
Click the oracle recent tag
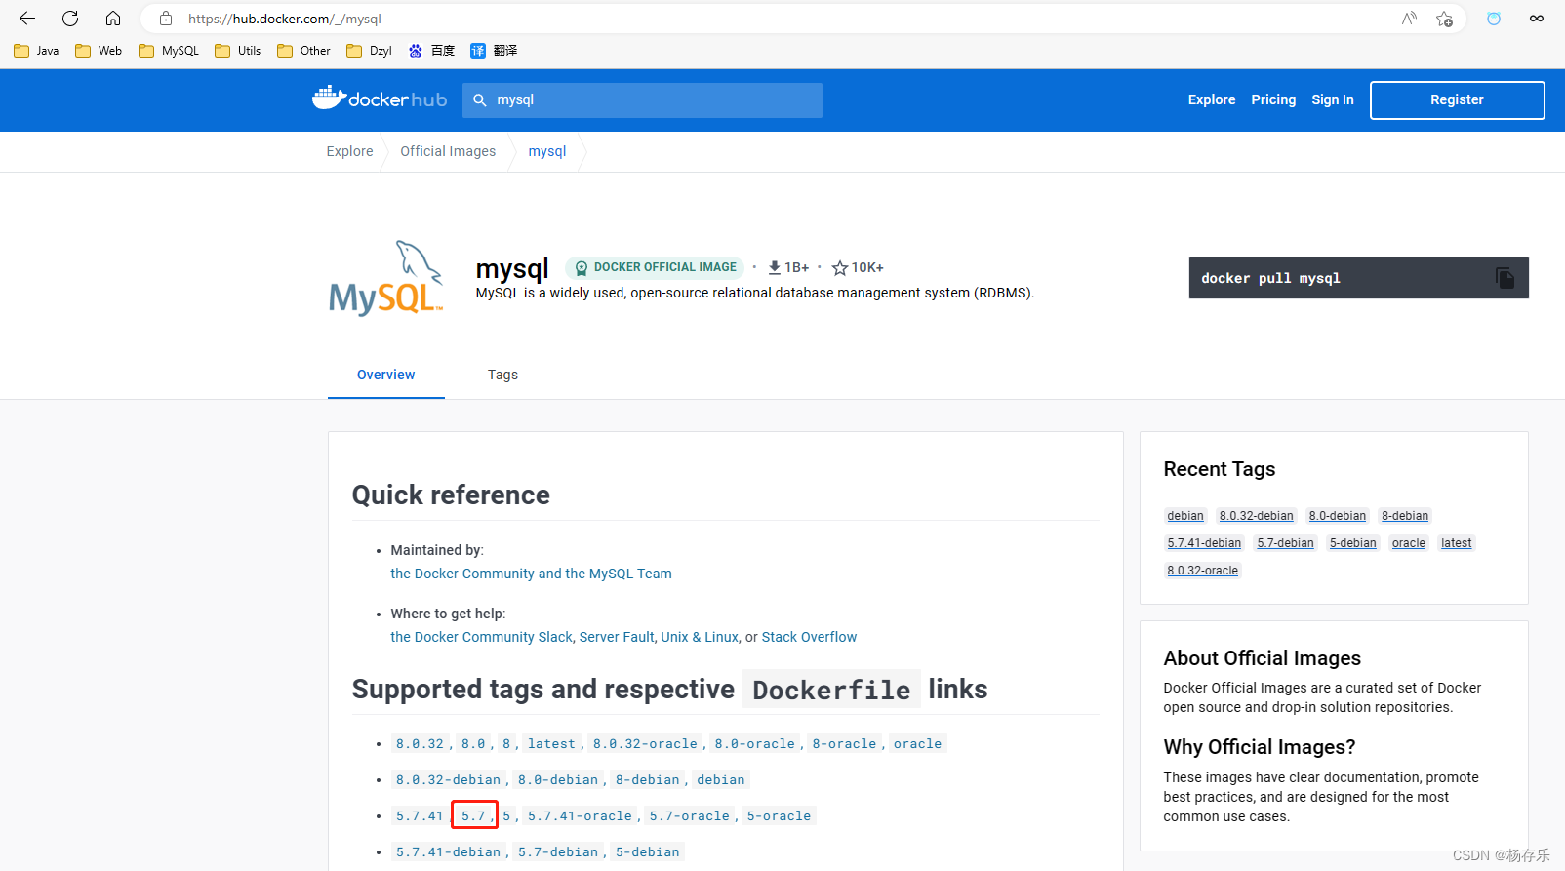pyautogui.click(x=1408, y=543)
